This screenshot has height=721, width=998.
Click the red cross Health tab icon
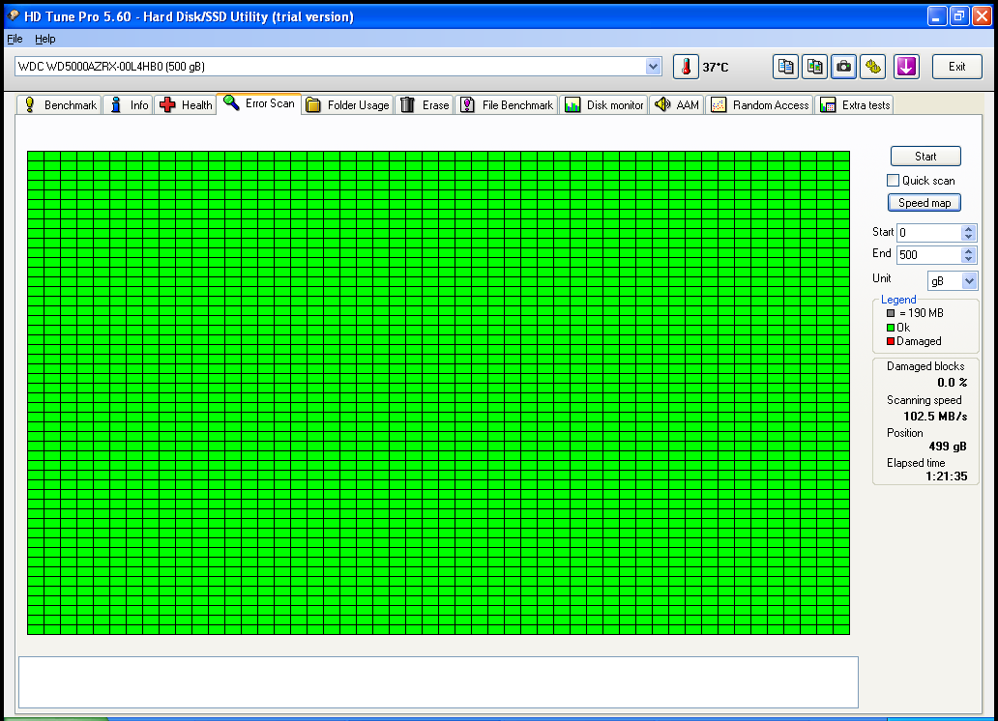[167, 104]
